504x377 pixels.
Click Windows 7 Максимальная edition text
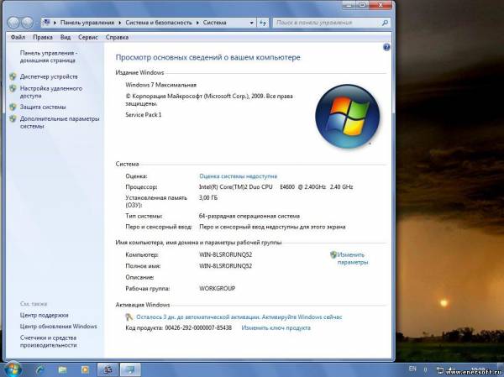(160, 85)
